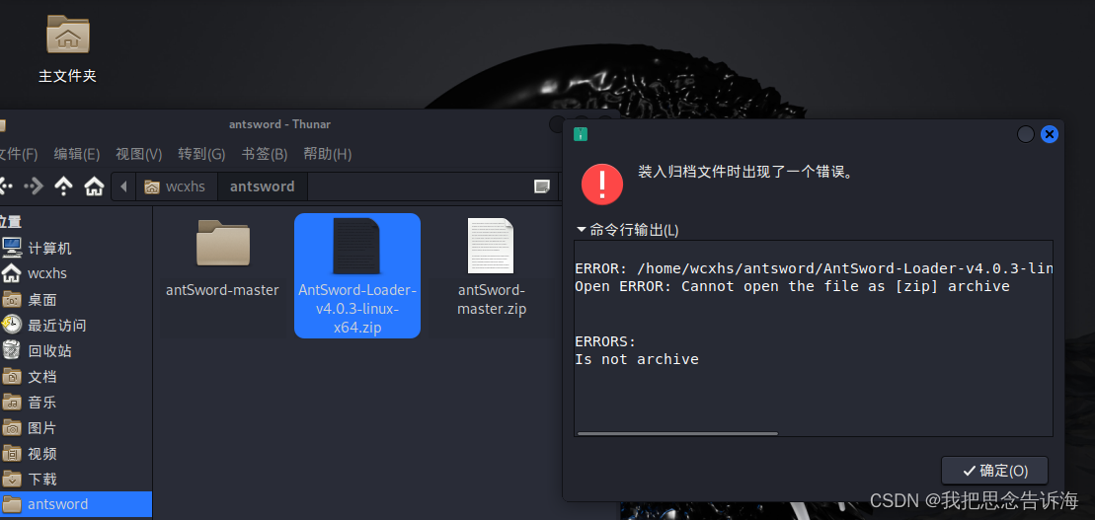
Task: Click the 'Is not archive' output line
Action: [x=637, y=359]
